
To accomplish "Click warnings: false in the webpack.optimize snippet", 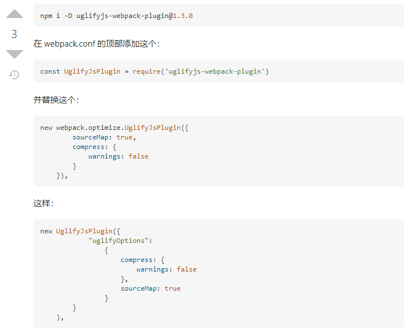I will pos(118,156).
